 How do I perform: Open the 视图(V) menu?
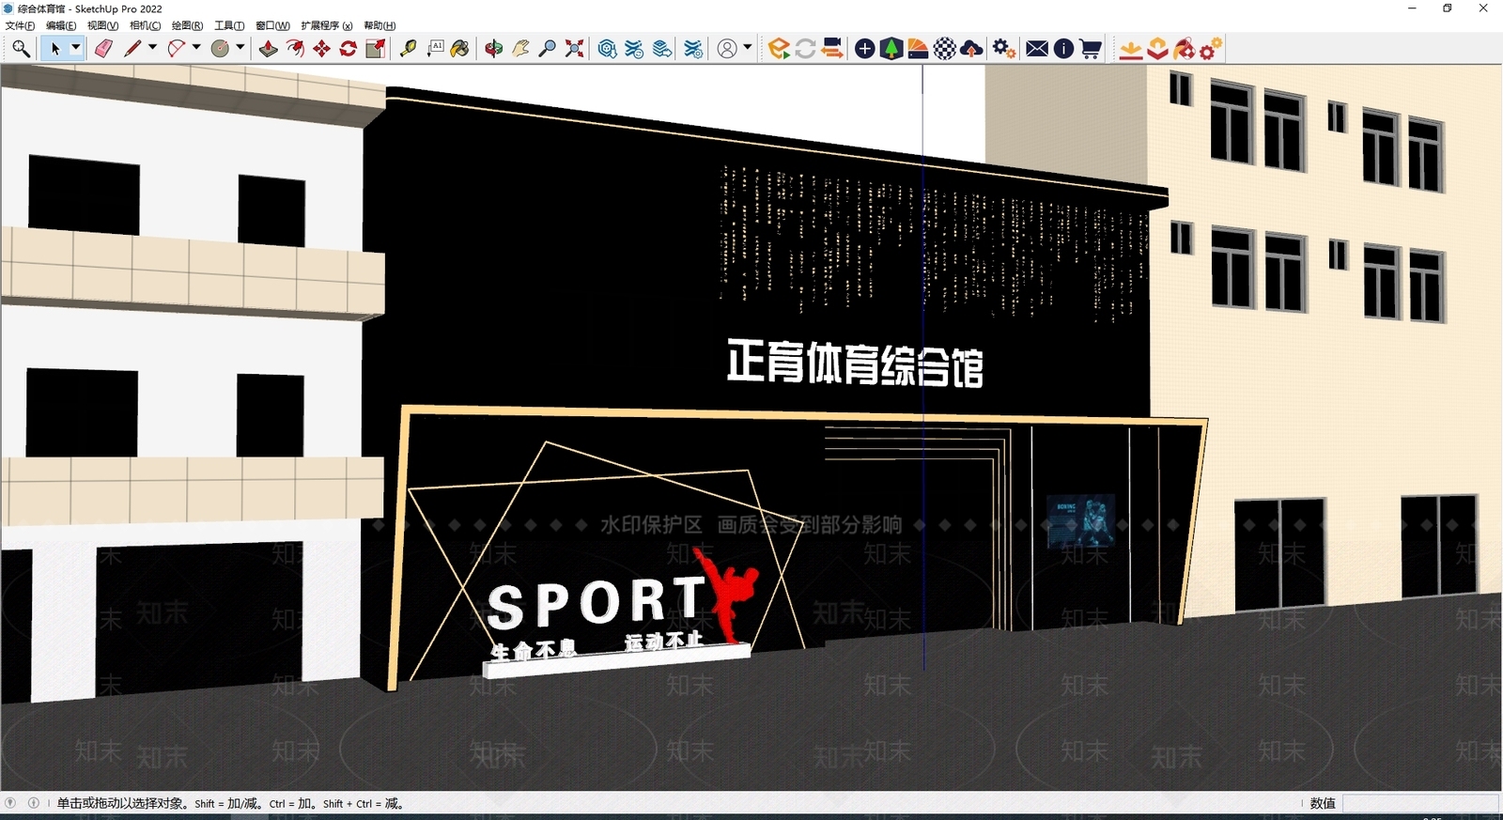[x=102, y=25]
